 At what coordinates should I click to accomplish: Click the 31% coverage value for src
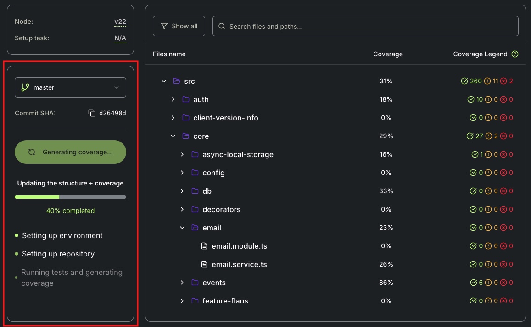click(386, 81)
